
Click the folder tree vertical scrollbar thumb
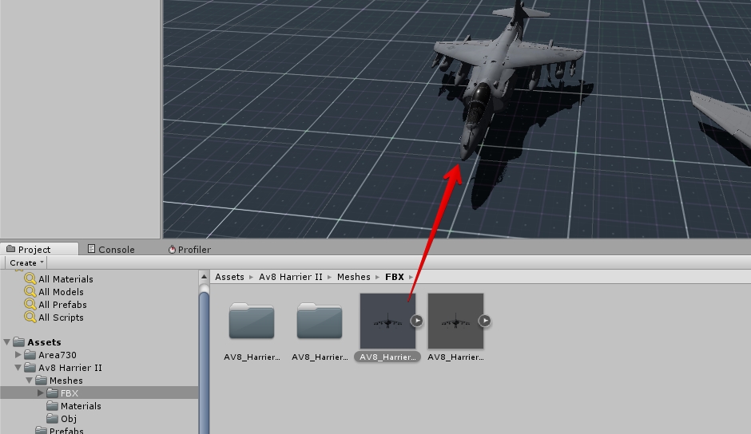click(x=204, y=361)
